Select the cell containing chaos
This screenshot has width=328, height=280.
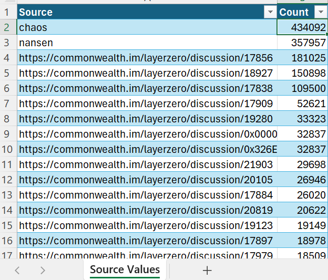click(x=147, y=27)
